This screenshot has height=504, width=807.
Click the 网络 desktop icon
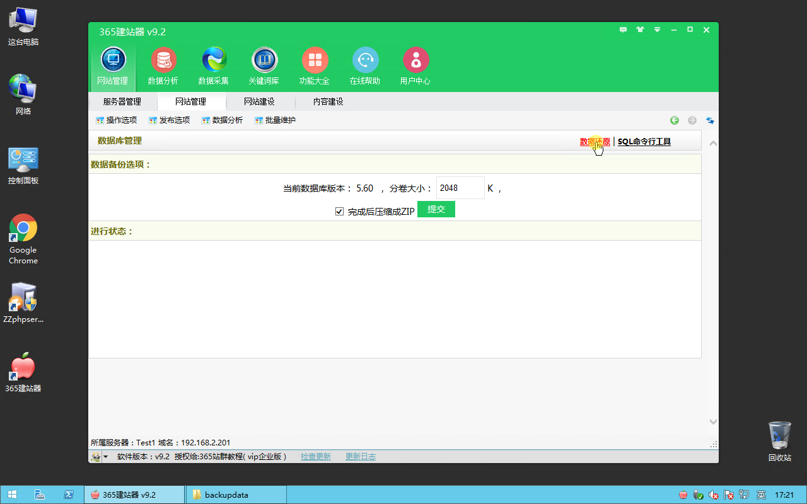click(x=23, y=95)
